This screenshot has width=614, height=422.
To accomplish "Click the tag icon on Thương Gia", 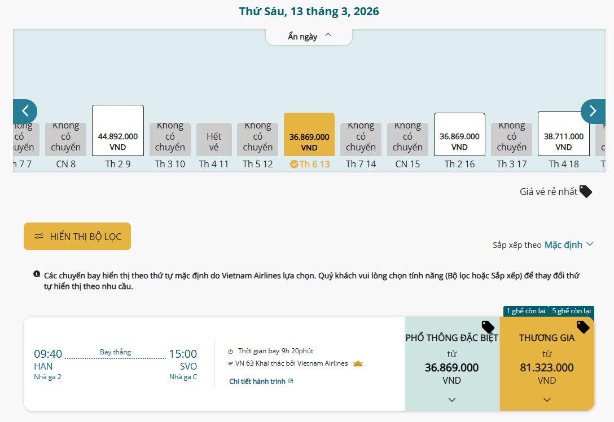I will (x=583, y=327).
